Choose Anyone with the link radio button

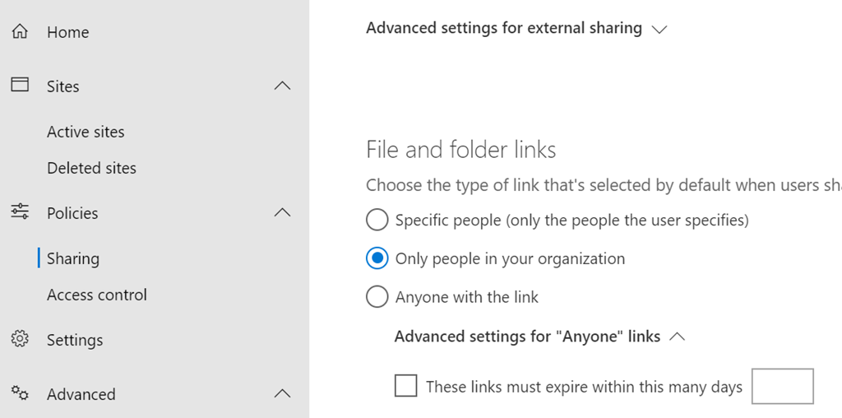click(x=377, y=296)
